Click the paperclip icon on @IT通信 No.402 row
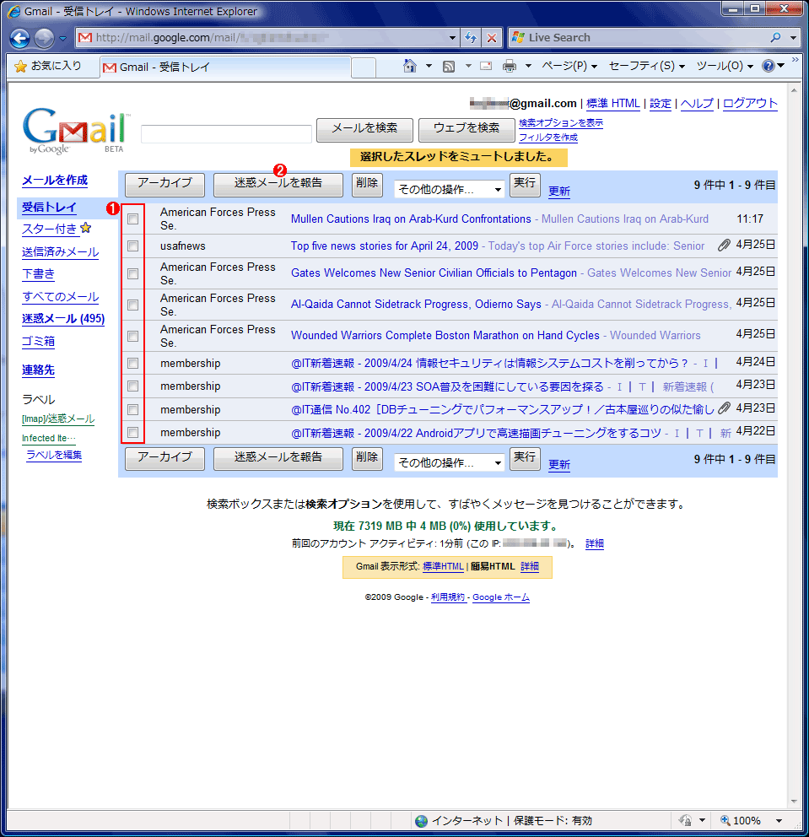Viewport: 809px width, 837px height. tap(724, 408)
